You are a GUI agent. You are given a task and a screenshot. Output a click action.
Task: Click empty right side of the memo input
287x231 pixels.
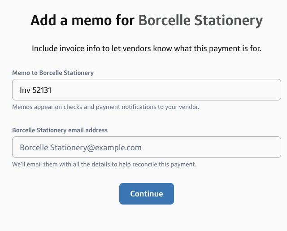click(x=224, y=90)
